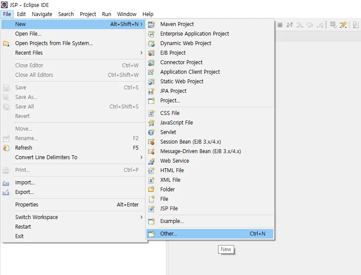Click the HTML File icon
This screenshot has height=275, width=361.
(x=151, y=170)
